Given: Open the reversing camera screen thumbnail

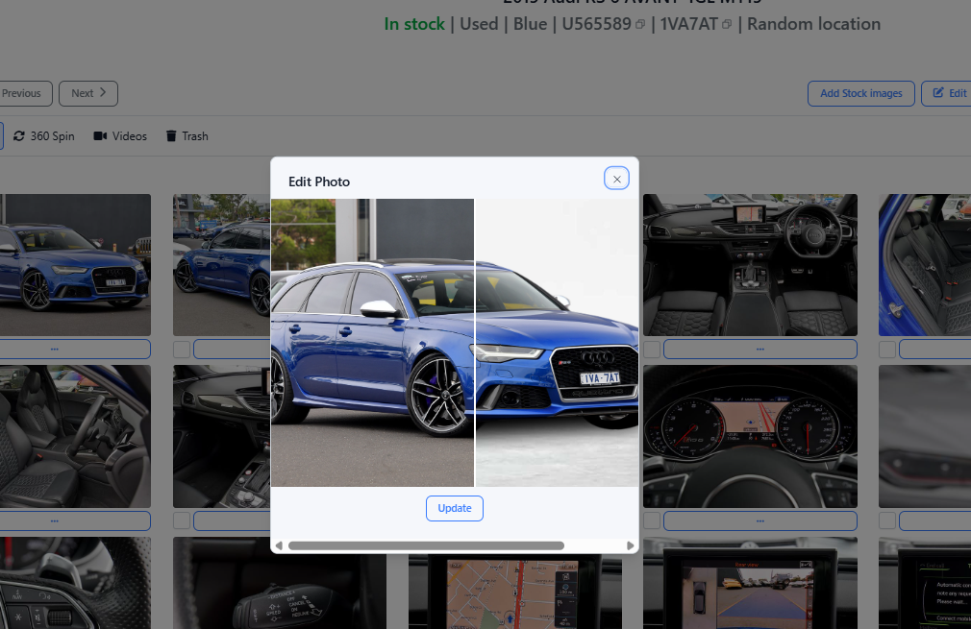Looking at the screenshot, I should point(750,583).
